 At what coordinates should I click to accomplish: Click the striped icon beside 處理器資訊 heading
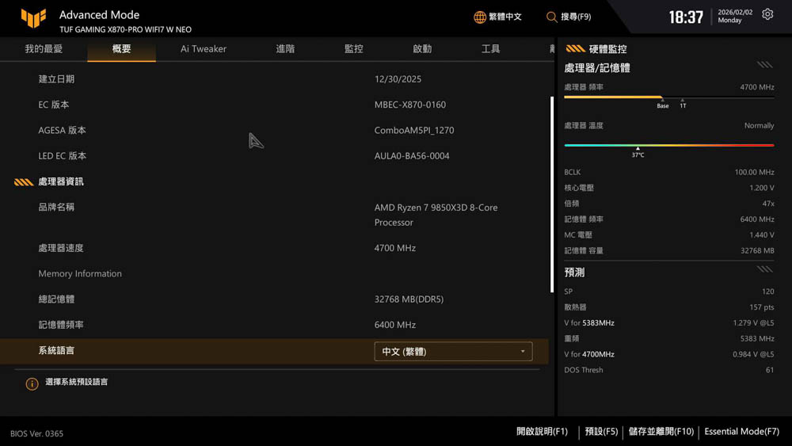(24, 182)
